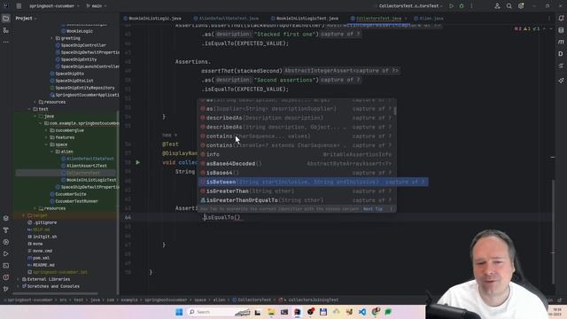Expand the cucumberglue package
The width and height of the screenshot is (567, 319).
(x=46, y=130)
